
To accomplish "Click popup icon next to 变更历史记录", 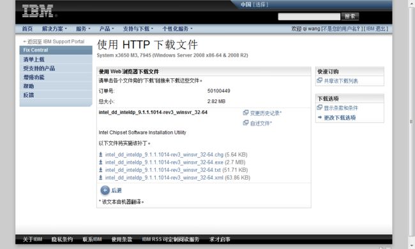I will (246, 113).
